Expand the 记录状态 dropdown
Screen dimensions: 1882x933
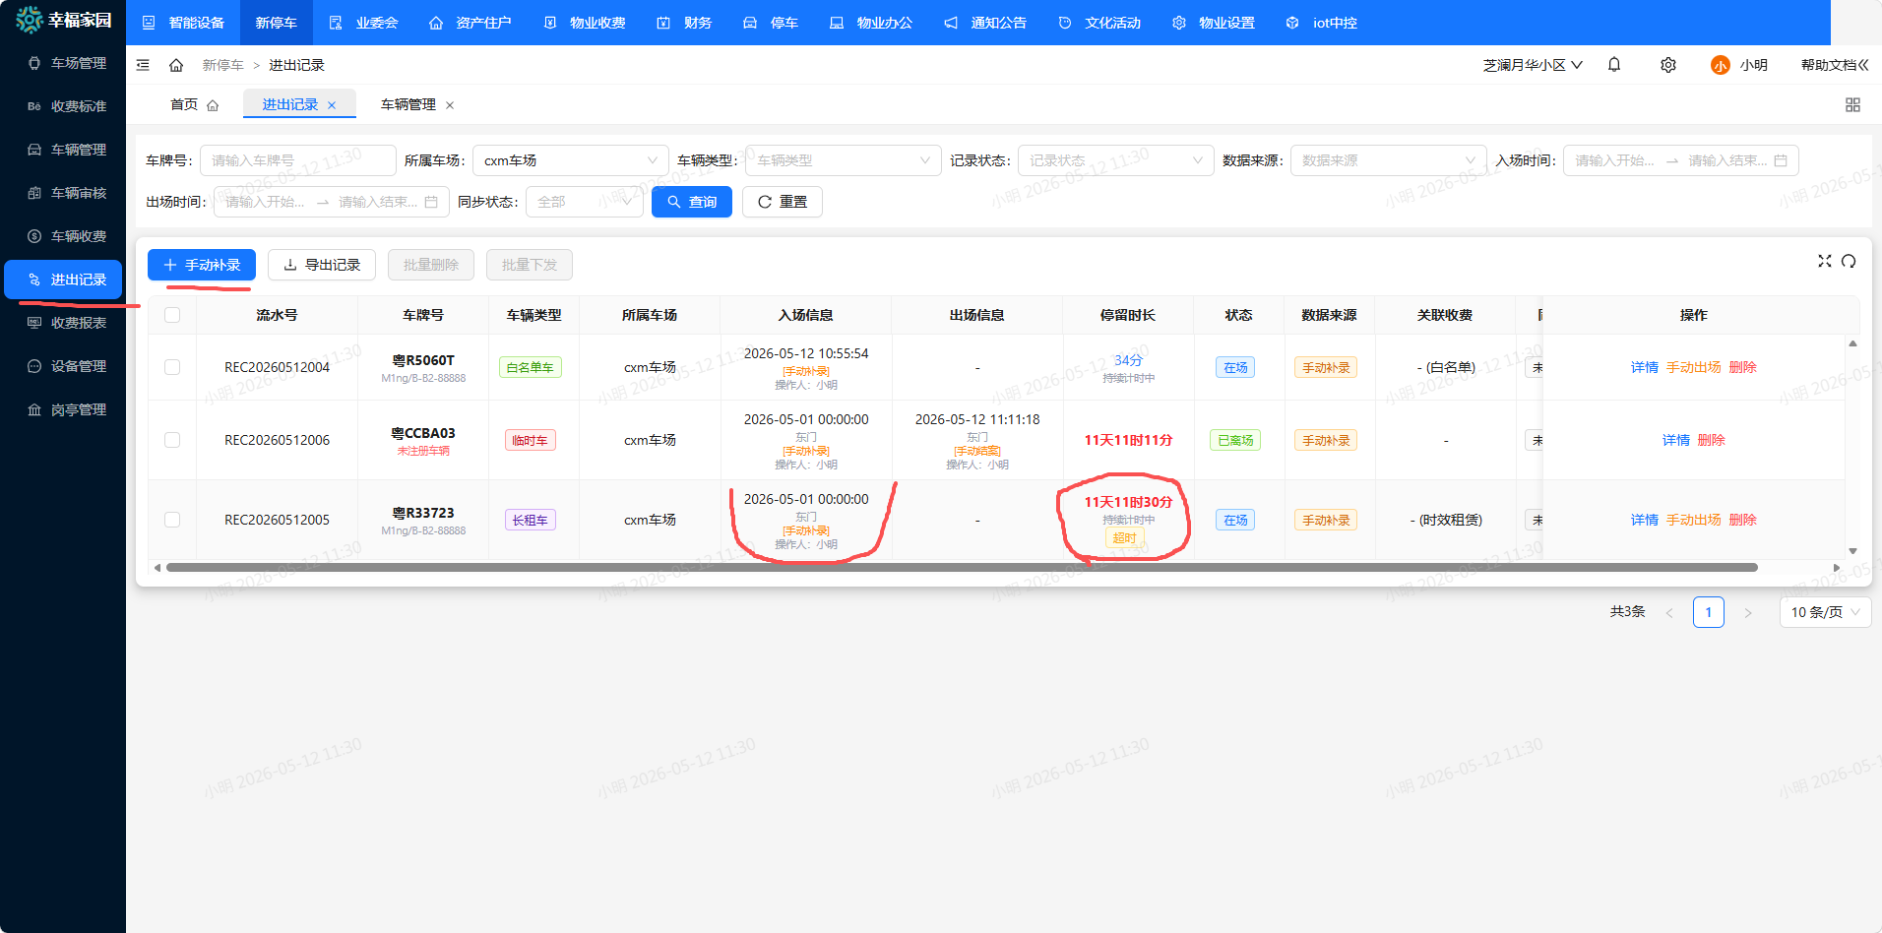(x=1115, y=160)
